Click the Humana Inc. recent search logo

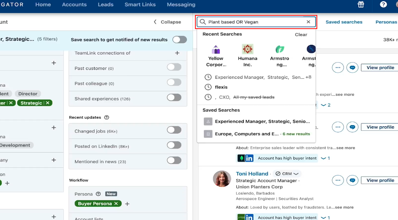(x=247, y=49)
